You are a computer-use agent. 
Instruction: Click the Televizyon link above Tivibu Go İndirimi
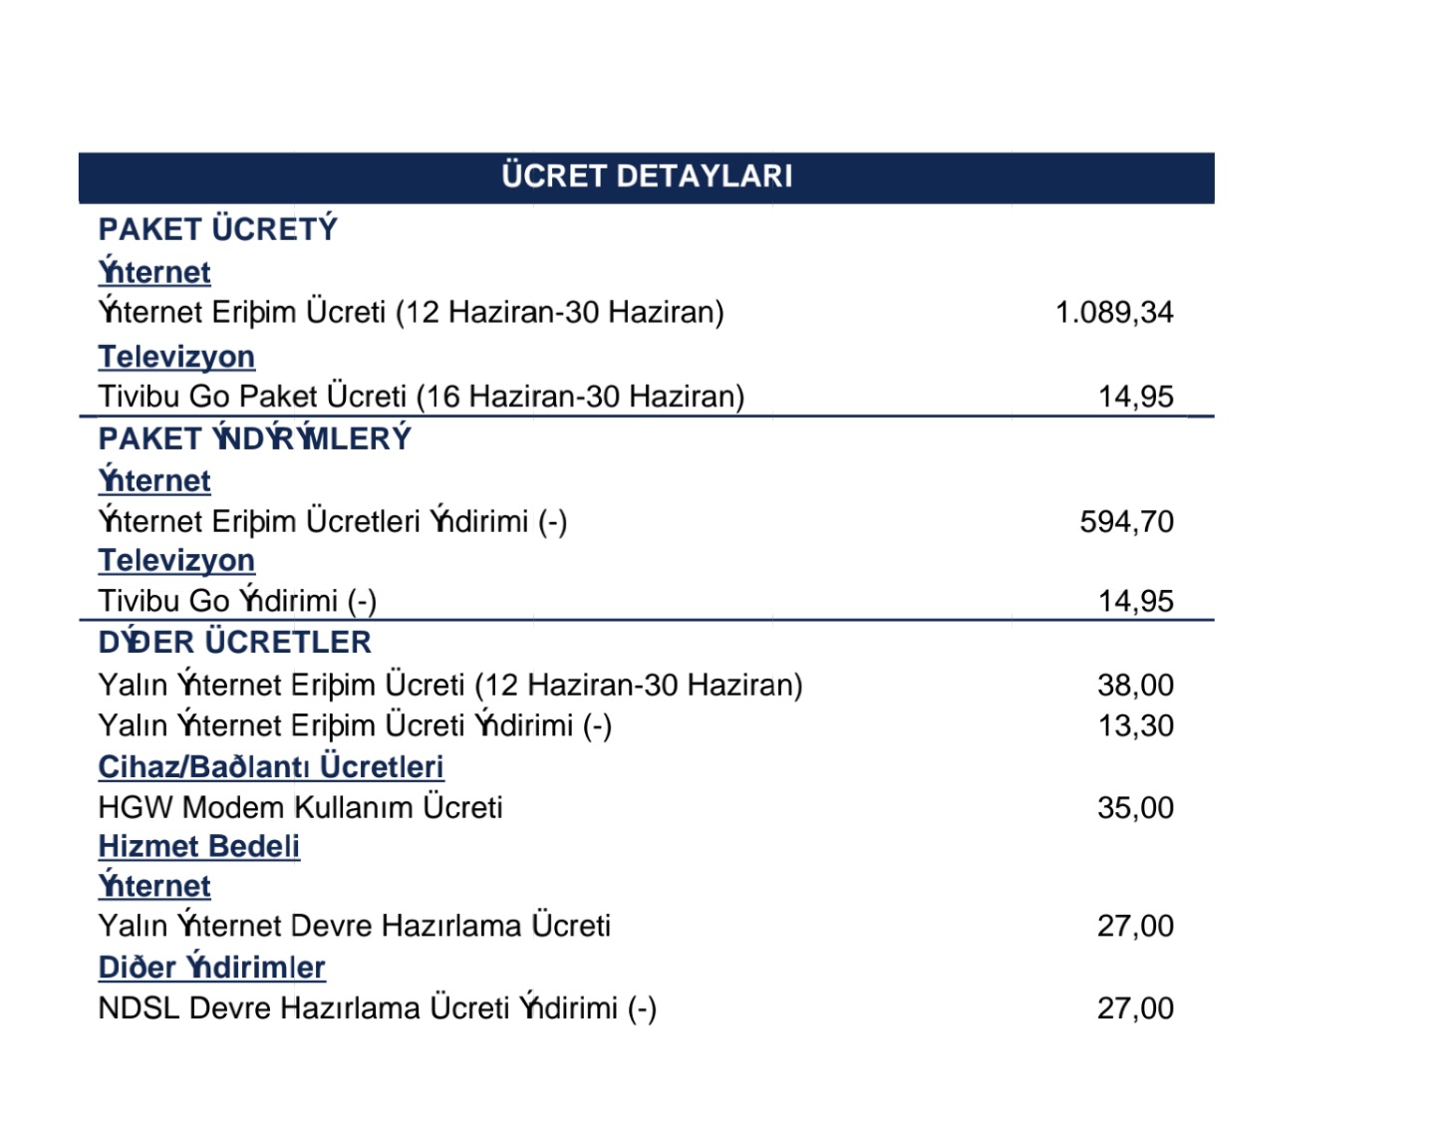(x=176, y=560)
